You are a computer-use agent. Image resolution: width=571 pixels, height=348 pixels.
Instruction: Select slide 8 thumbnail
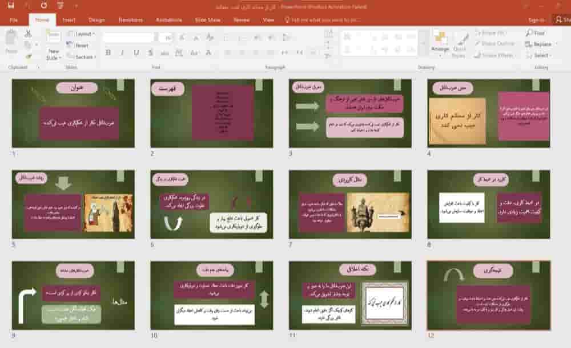click(488, 204)
